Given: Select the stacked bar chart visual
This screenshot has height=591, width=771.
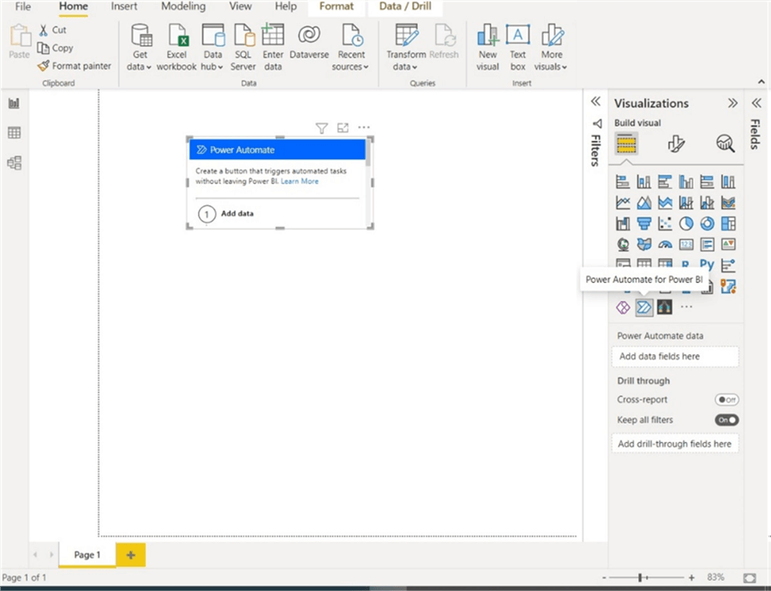Looking at the screenshot, I should point(623,182).
